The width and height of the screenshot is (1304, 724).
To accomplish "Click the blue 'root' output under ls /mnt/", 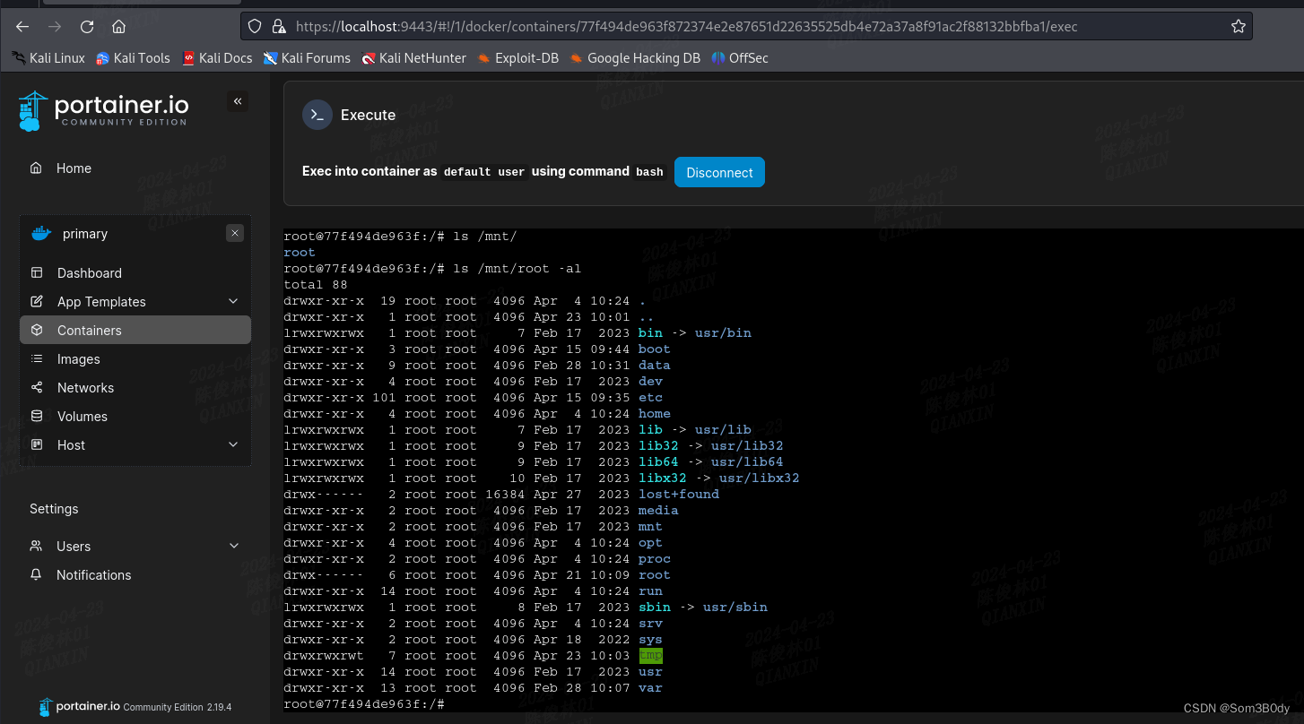I will coord(300,253).
